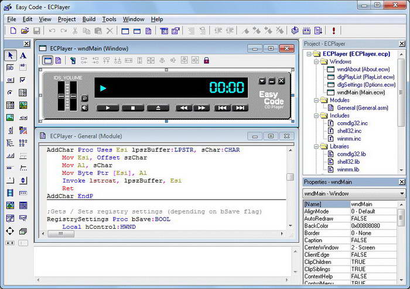Image resolution: width=410 pixels, height=289 pixels.
Task: Pick the OK button control in toolbox
Action: pos(10,80)
